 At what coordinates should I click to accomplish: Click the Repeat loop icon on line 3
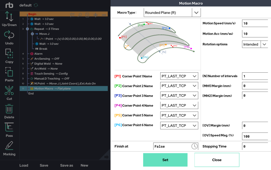click(x=32, y=29)
